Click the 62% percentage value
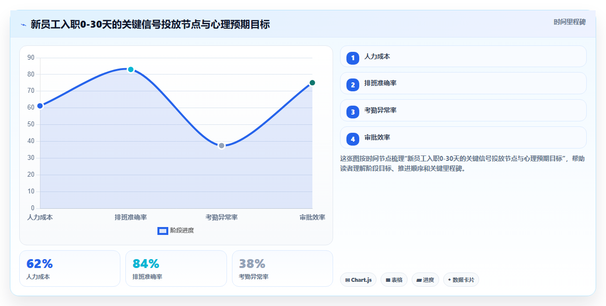This screenshot has height=306, width=606. (x=39, y=264)
